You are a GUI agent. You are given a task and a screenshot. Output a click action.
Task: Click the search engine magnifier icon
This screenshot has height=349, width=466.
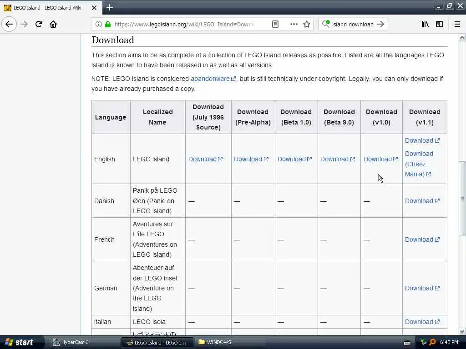pos(326,24)
